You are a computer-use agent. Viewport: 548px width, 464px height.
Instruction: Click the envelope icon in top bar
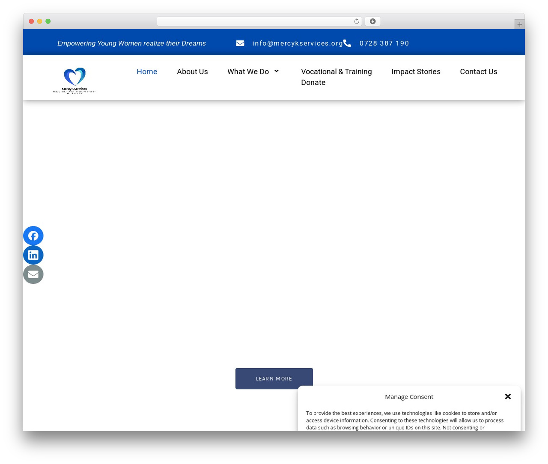tap(240, 43)
